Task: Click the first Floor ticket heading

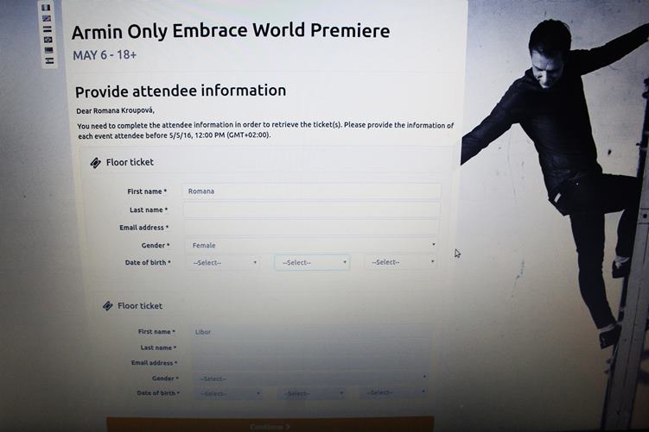Action: (130, 162)
